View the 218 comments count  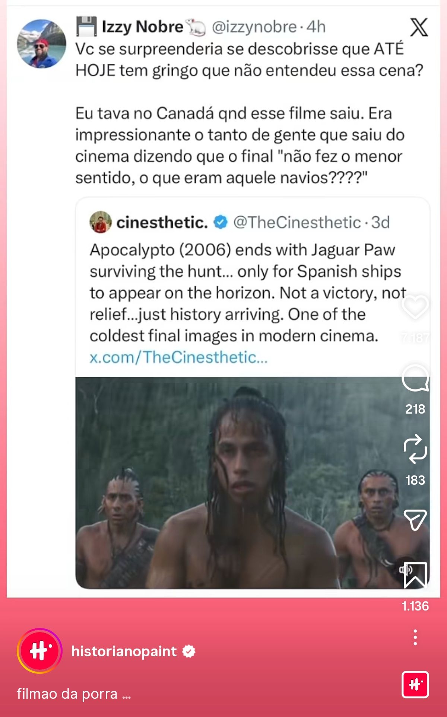(415, 409)
